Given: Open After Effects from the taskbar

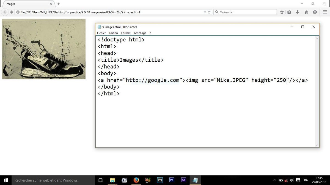Looking at the screenshot, I should point(183,180).
